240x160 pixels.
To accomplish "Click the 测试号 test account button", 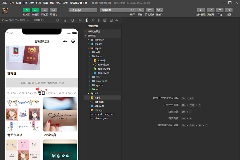I will [211, 10].
